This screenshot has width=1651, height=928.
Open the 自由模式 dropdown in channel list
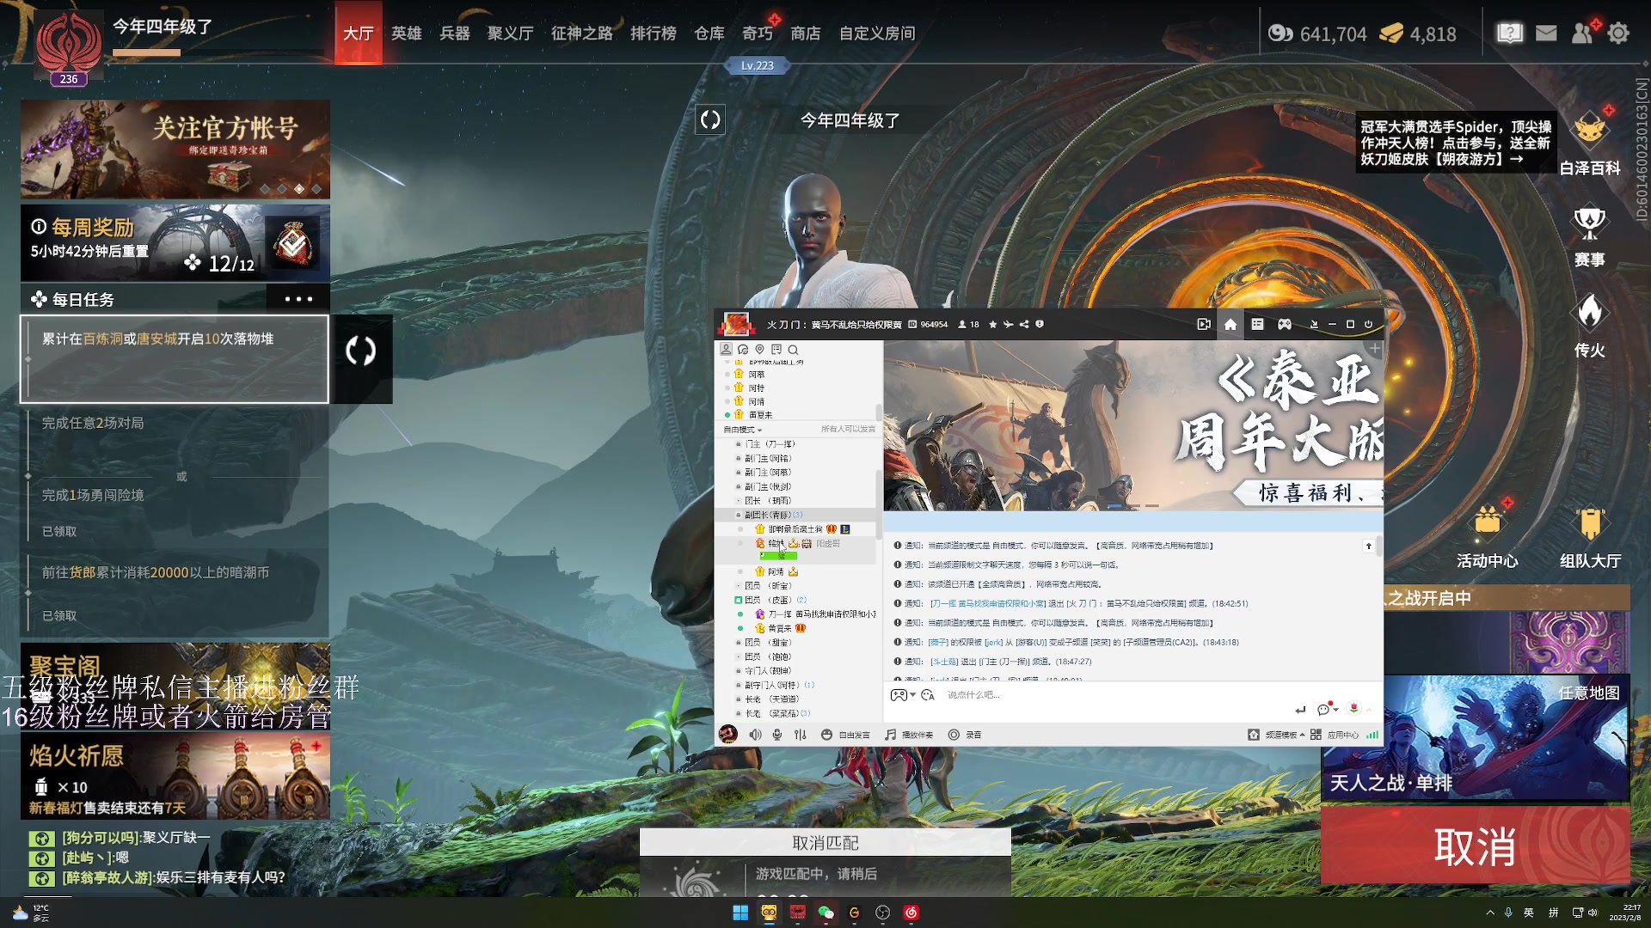[743, 430]
